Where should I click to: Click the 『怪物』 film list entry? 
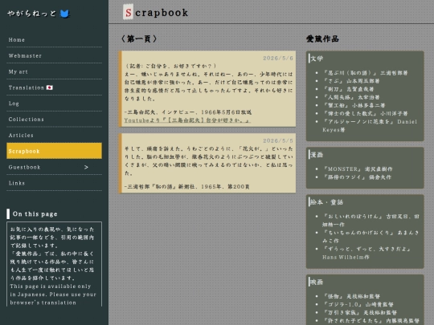click(x=351, y=296)
